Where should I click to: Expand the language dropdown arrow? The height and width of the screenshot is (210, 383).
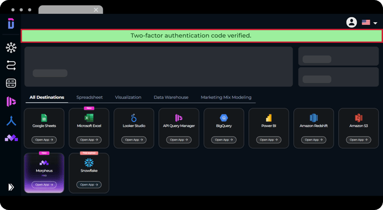coord(375,23)
